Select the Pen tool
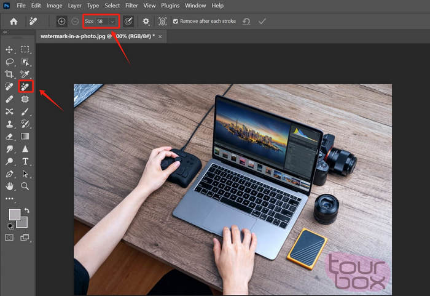This screenshot has width=430, height=296. pyautogui.click(x=10, y=174)
